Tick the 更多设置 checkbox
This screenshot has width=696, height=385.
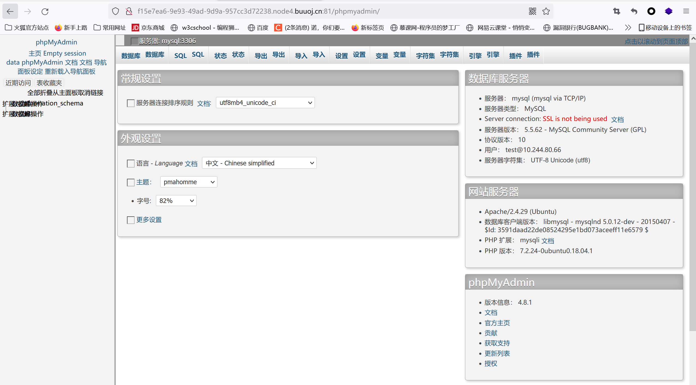coord(131,220)
